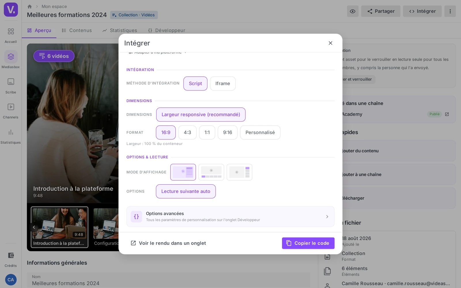
Task: Toggle Lecture suivante auto option
Action: pyautogui.click(x=186, y=192)
